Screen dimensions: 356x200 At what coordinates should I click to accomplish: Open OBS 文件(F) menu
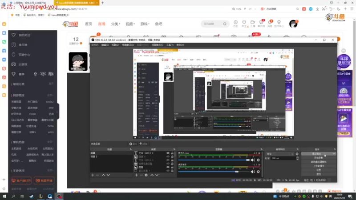95,45
